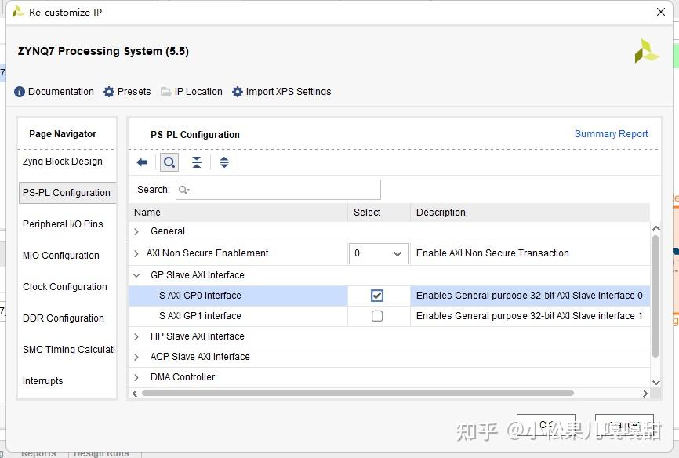Click the Expand All icon
The height and width of the screenshot is (458, 679).
tap(224, 162)
